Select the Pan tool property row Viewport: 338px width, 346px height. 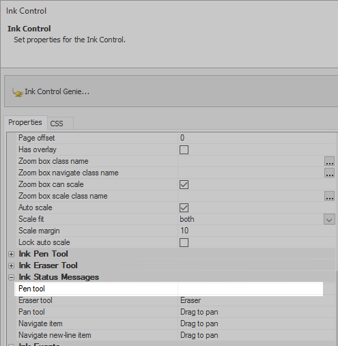click(x=175, y=312)
